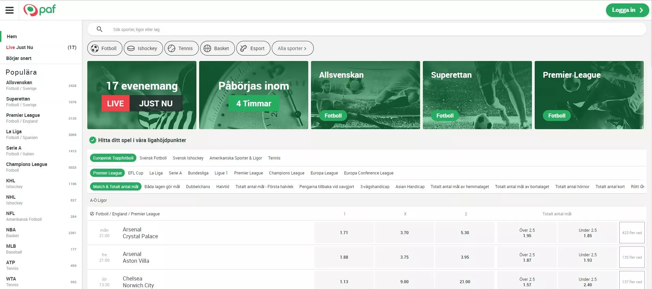Image resolution: width=652 pixels, height=289 pixels.
Task: Open Live Just Nu in sidebar
Action: coord(41,47)
